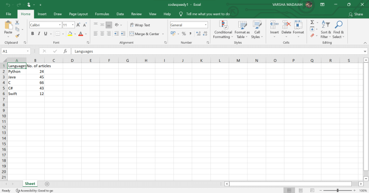Toggle Bold formatting
This screenshot has width=369, height=193.
coord(33,34)
